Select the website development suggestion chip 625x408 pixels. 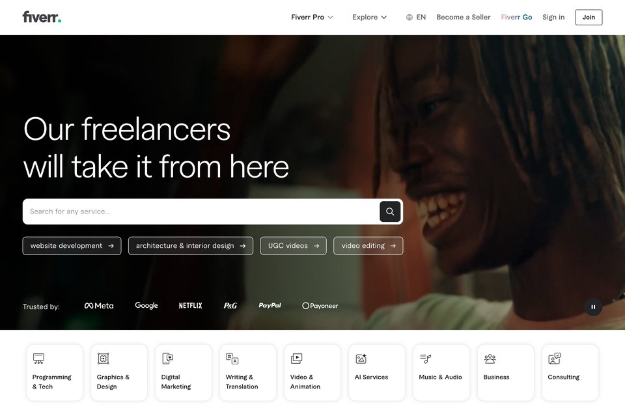72,246
